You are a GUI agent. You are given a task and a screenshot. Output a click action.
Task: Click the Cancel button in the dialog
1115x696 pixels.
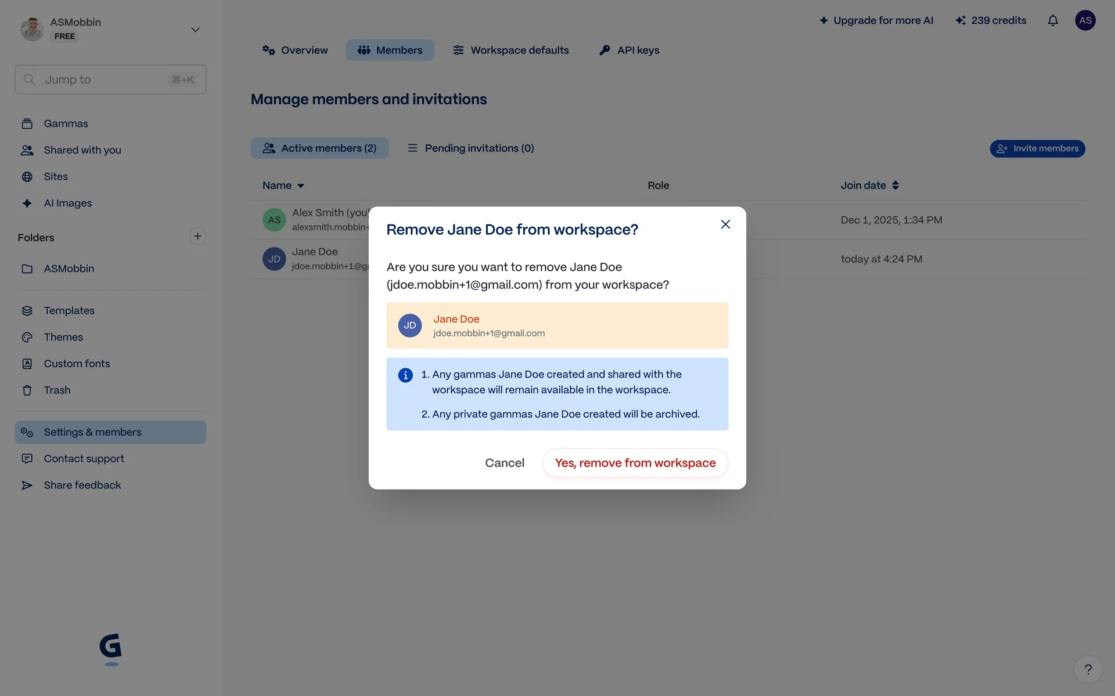pyautogui.click(x=504, y=463)
